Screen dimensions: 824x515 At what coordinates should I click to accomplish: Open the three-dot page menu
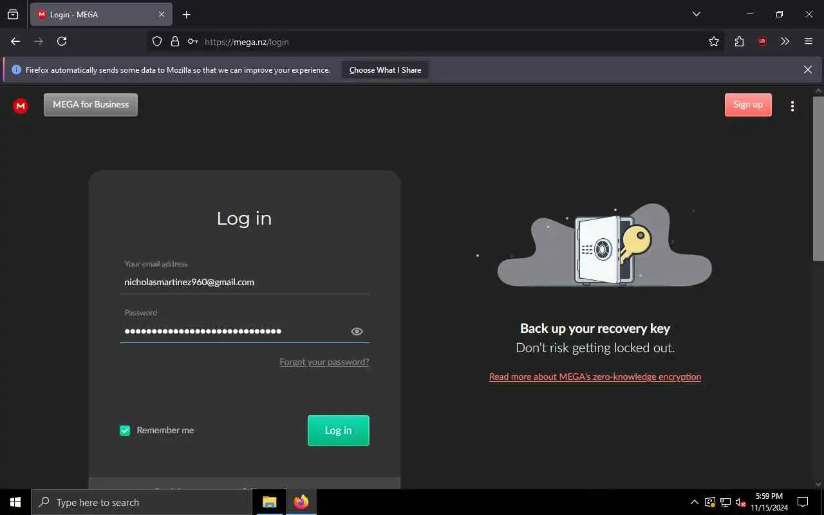click(x=792, y=106)
